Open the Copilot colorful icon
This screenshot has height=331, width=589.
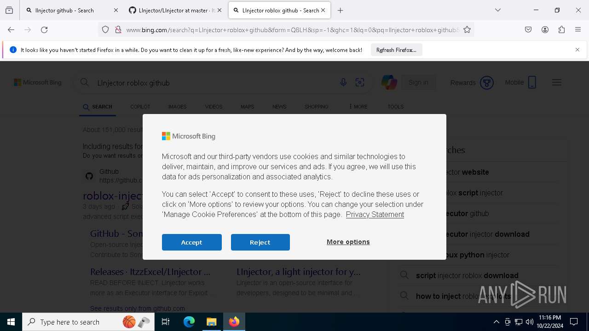click(x=389, y=83)
